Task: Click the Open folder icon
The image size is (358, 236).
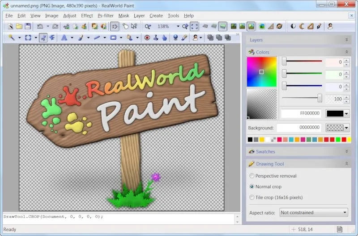Action: (19, 27)
